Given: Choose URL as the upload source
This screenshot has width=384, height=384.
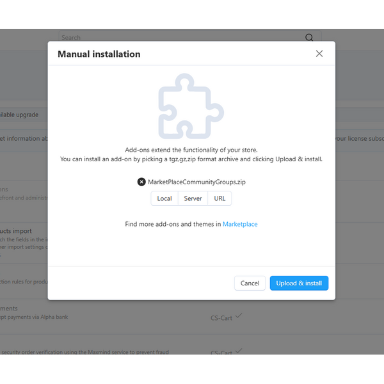Looking at the screenshot, I should pyautogui.click(x=220, y=198).
